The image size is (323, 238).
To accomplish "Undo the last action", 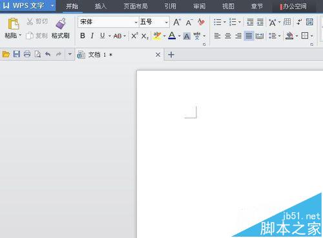I will [48, 54].
